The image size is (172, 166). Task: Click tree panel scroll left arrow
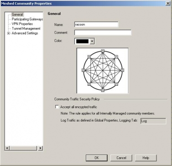click(x=7, y=148)
